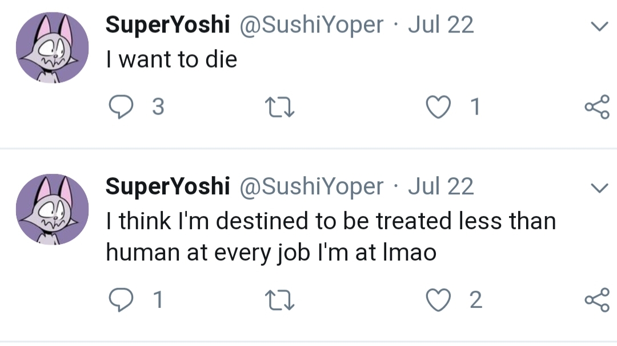Click Jul 22 date on the second tweet

pyautogui.click(x=440, y=186)
